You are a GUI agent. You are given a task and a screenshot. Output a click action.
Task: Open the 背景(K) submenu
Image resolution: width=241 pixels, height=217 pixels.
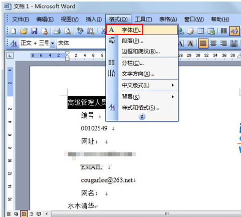tap(148, 97)
